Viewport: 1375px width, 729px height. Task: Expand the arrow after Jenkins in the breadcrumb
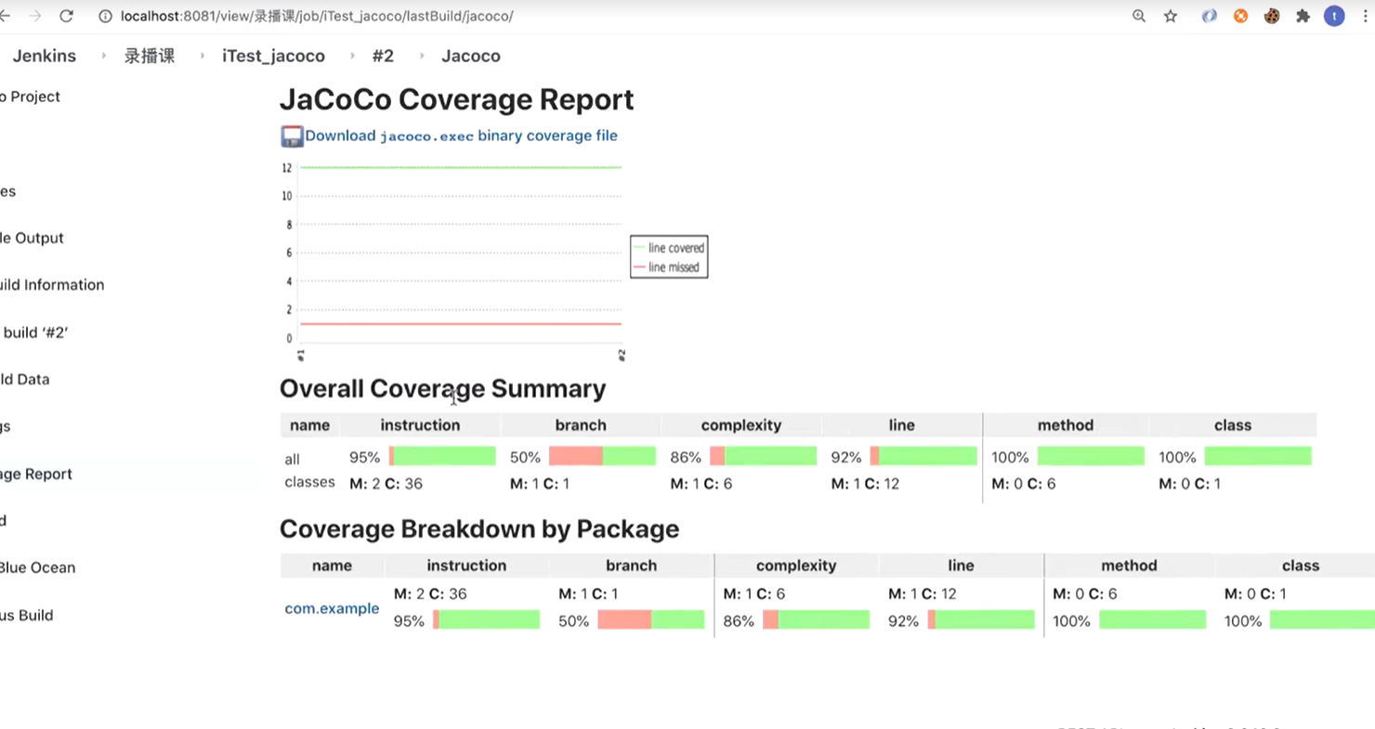coord(104,56)
